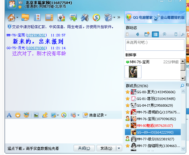
Task: Select the group activity list tab
Action: pyautogui.click(x=155, y=35)
